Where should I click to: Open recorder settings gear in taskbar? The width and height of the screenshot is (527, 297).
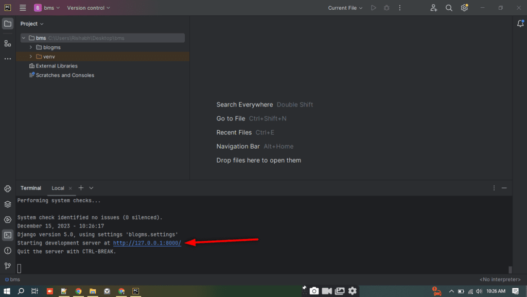pos(352,291)
